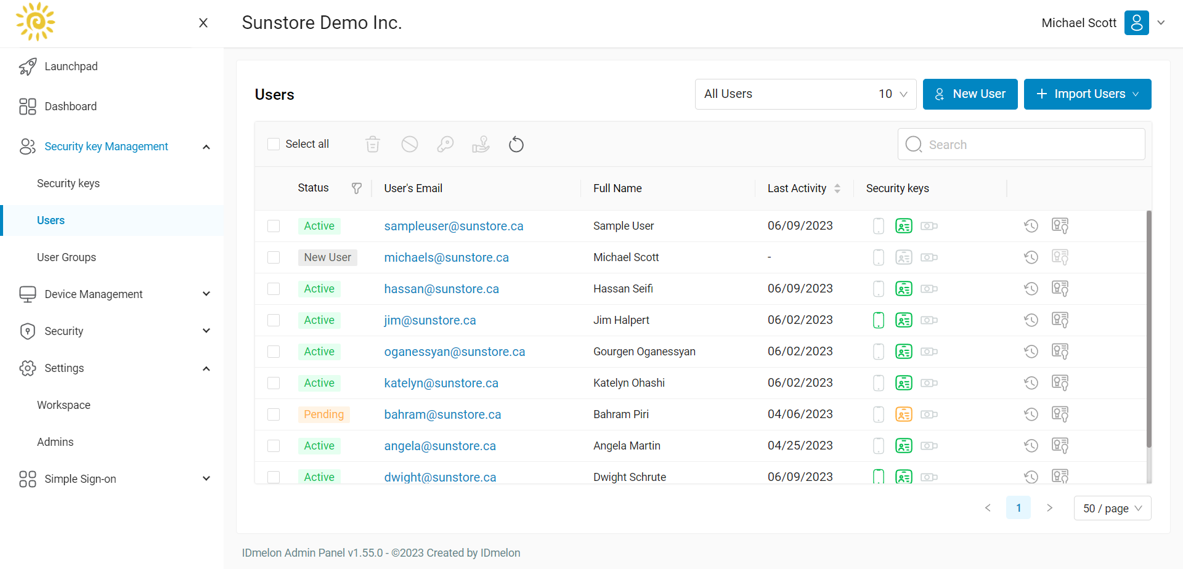1183x569 pixels.
Task: Click the key icon in users toolbar
Action: click(x=445, y=144)
